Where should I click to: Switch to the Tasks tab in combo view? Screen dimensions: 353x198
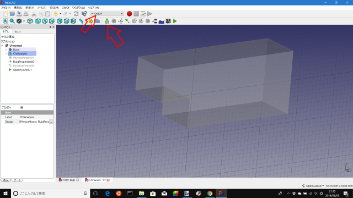17,32
